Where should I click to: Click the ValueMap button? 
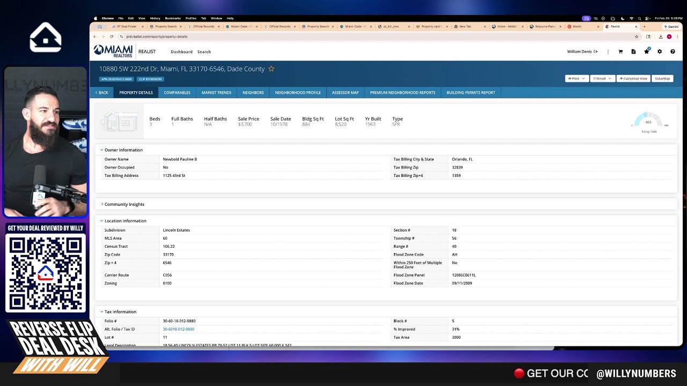662,78
